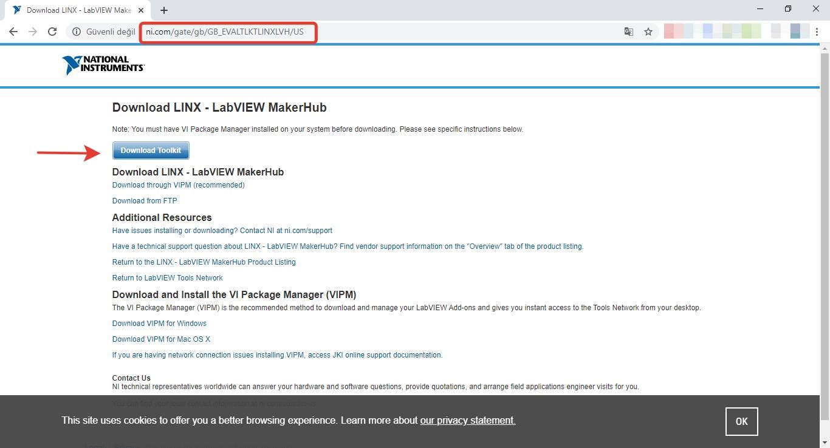The image size is (830, 448).
Task: Open the Contact NI at ni.com/support link
Action: coord(222,231)
